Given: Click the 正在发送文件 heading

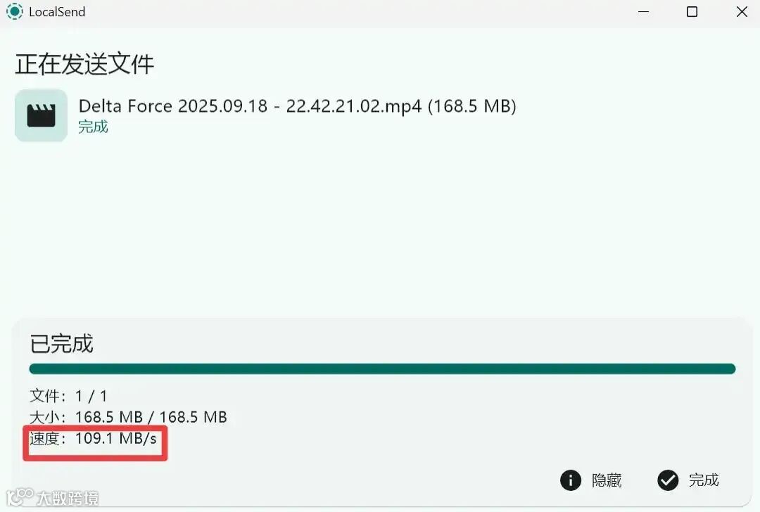Looking at the screenshot, I should pos(84,64).
